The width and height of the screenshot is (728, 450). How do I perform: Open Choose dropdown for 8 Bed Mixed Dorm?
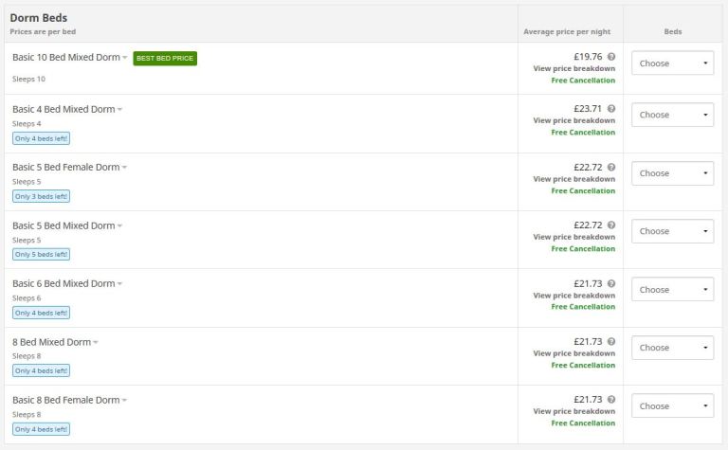672,348
